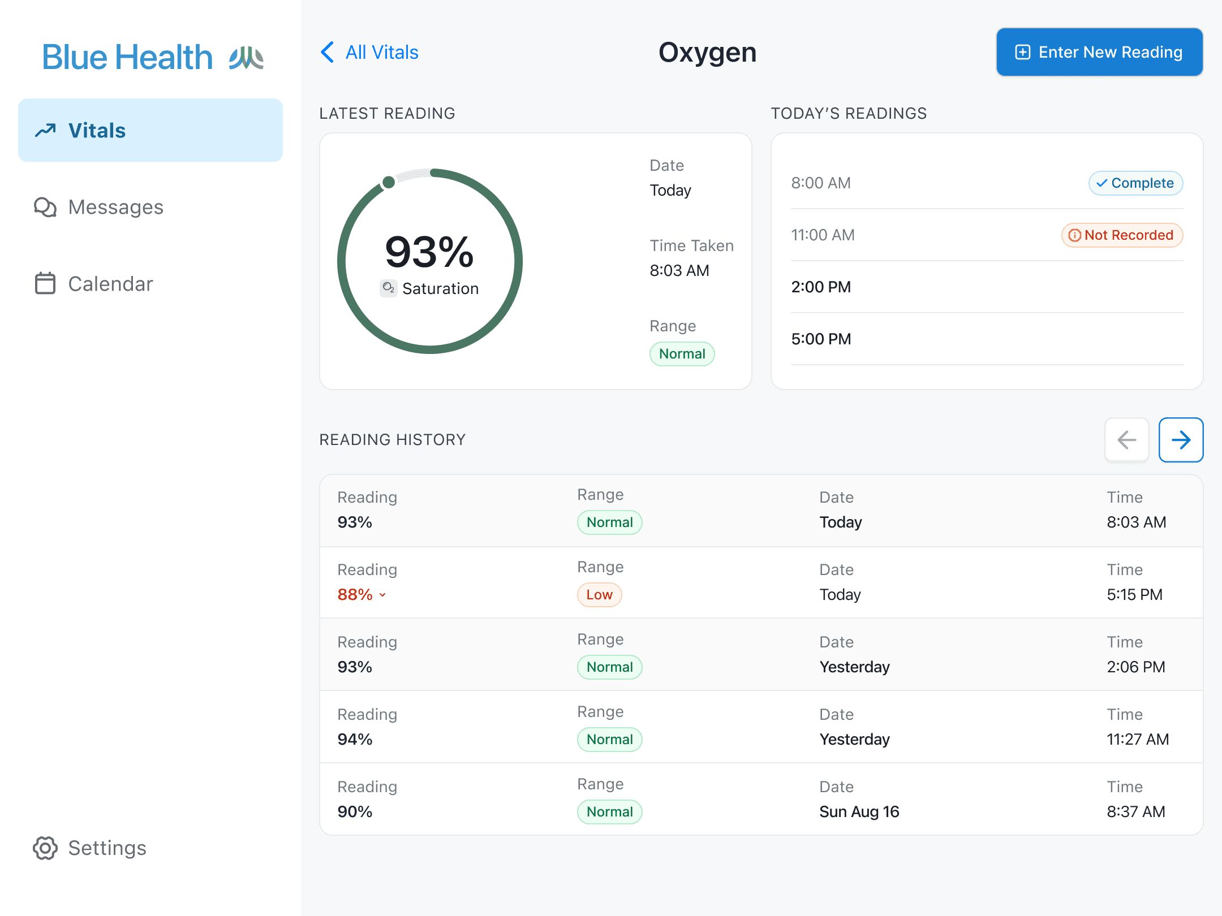Click the Complete status badge at 8:00 AM
Screen dimensions: 1222x916
click(x=1135, y=183)
